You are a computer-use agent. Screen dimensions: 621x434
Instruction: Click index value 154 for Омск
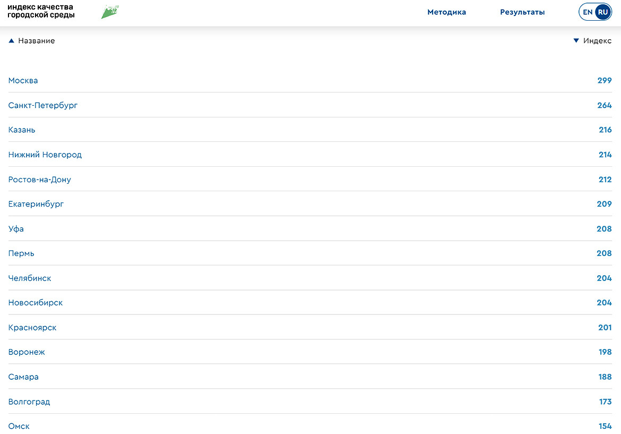pyautogui.click(x=605, y=427)
